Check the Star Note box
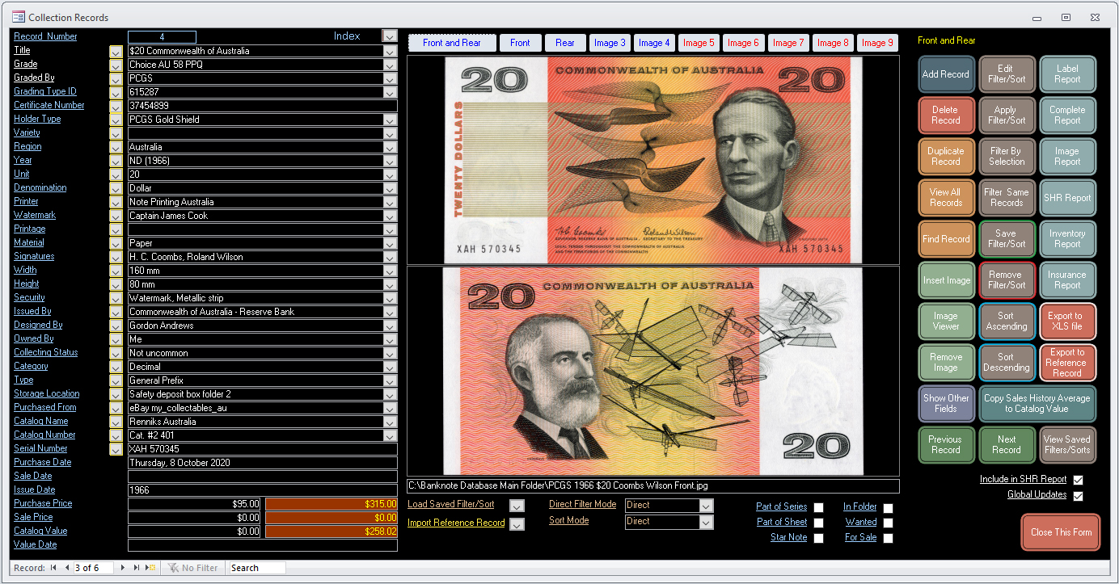This screenshot has height=584, width=1119. (x=818, y=538)
